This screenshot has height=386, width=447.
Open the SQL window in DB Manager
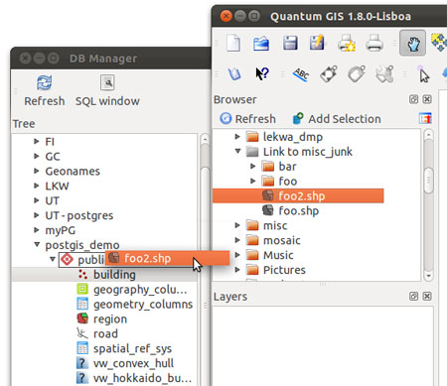(x=107, y=90)
